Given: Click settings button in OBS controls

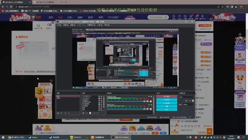Looking at the screenshot, I should (167, 106).
